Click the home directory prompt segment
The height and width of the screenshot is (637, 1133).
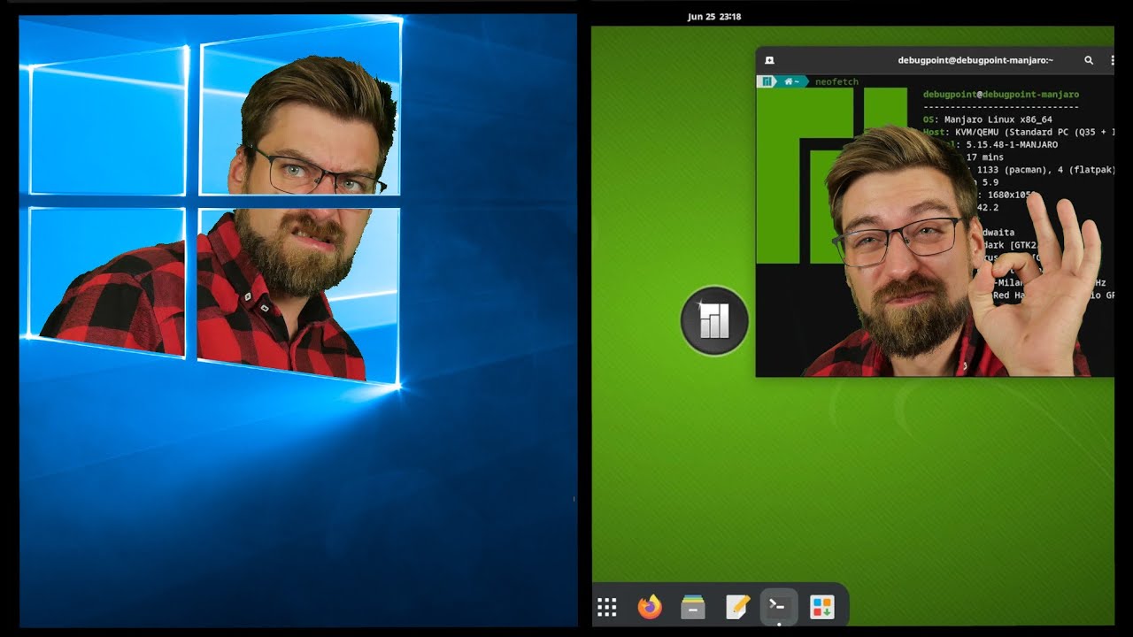point(790,81)
